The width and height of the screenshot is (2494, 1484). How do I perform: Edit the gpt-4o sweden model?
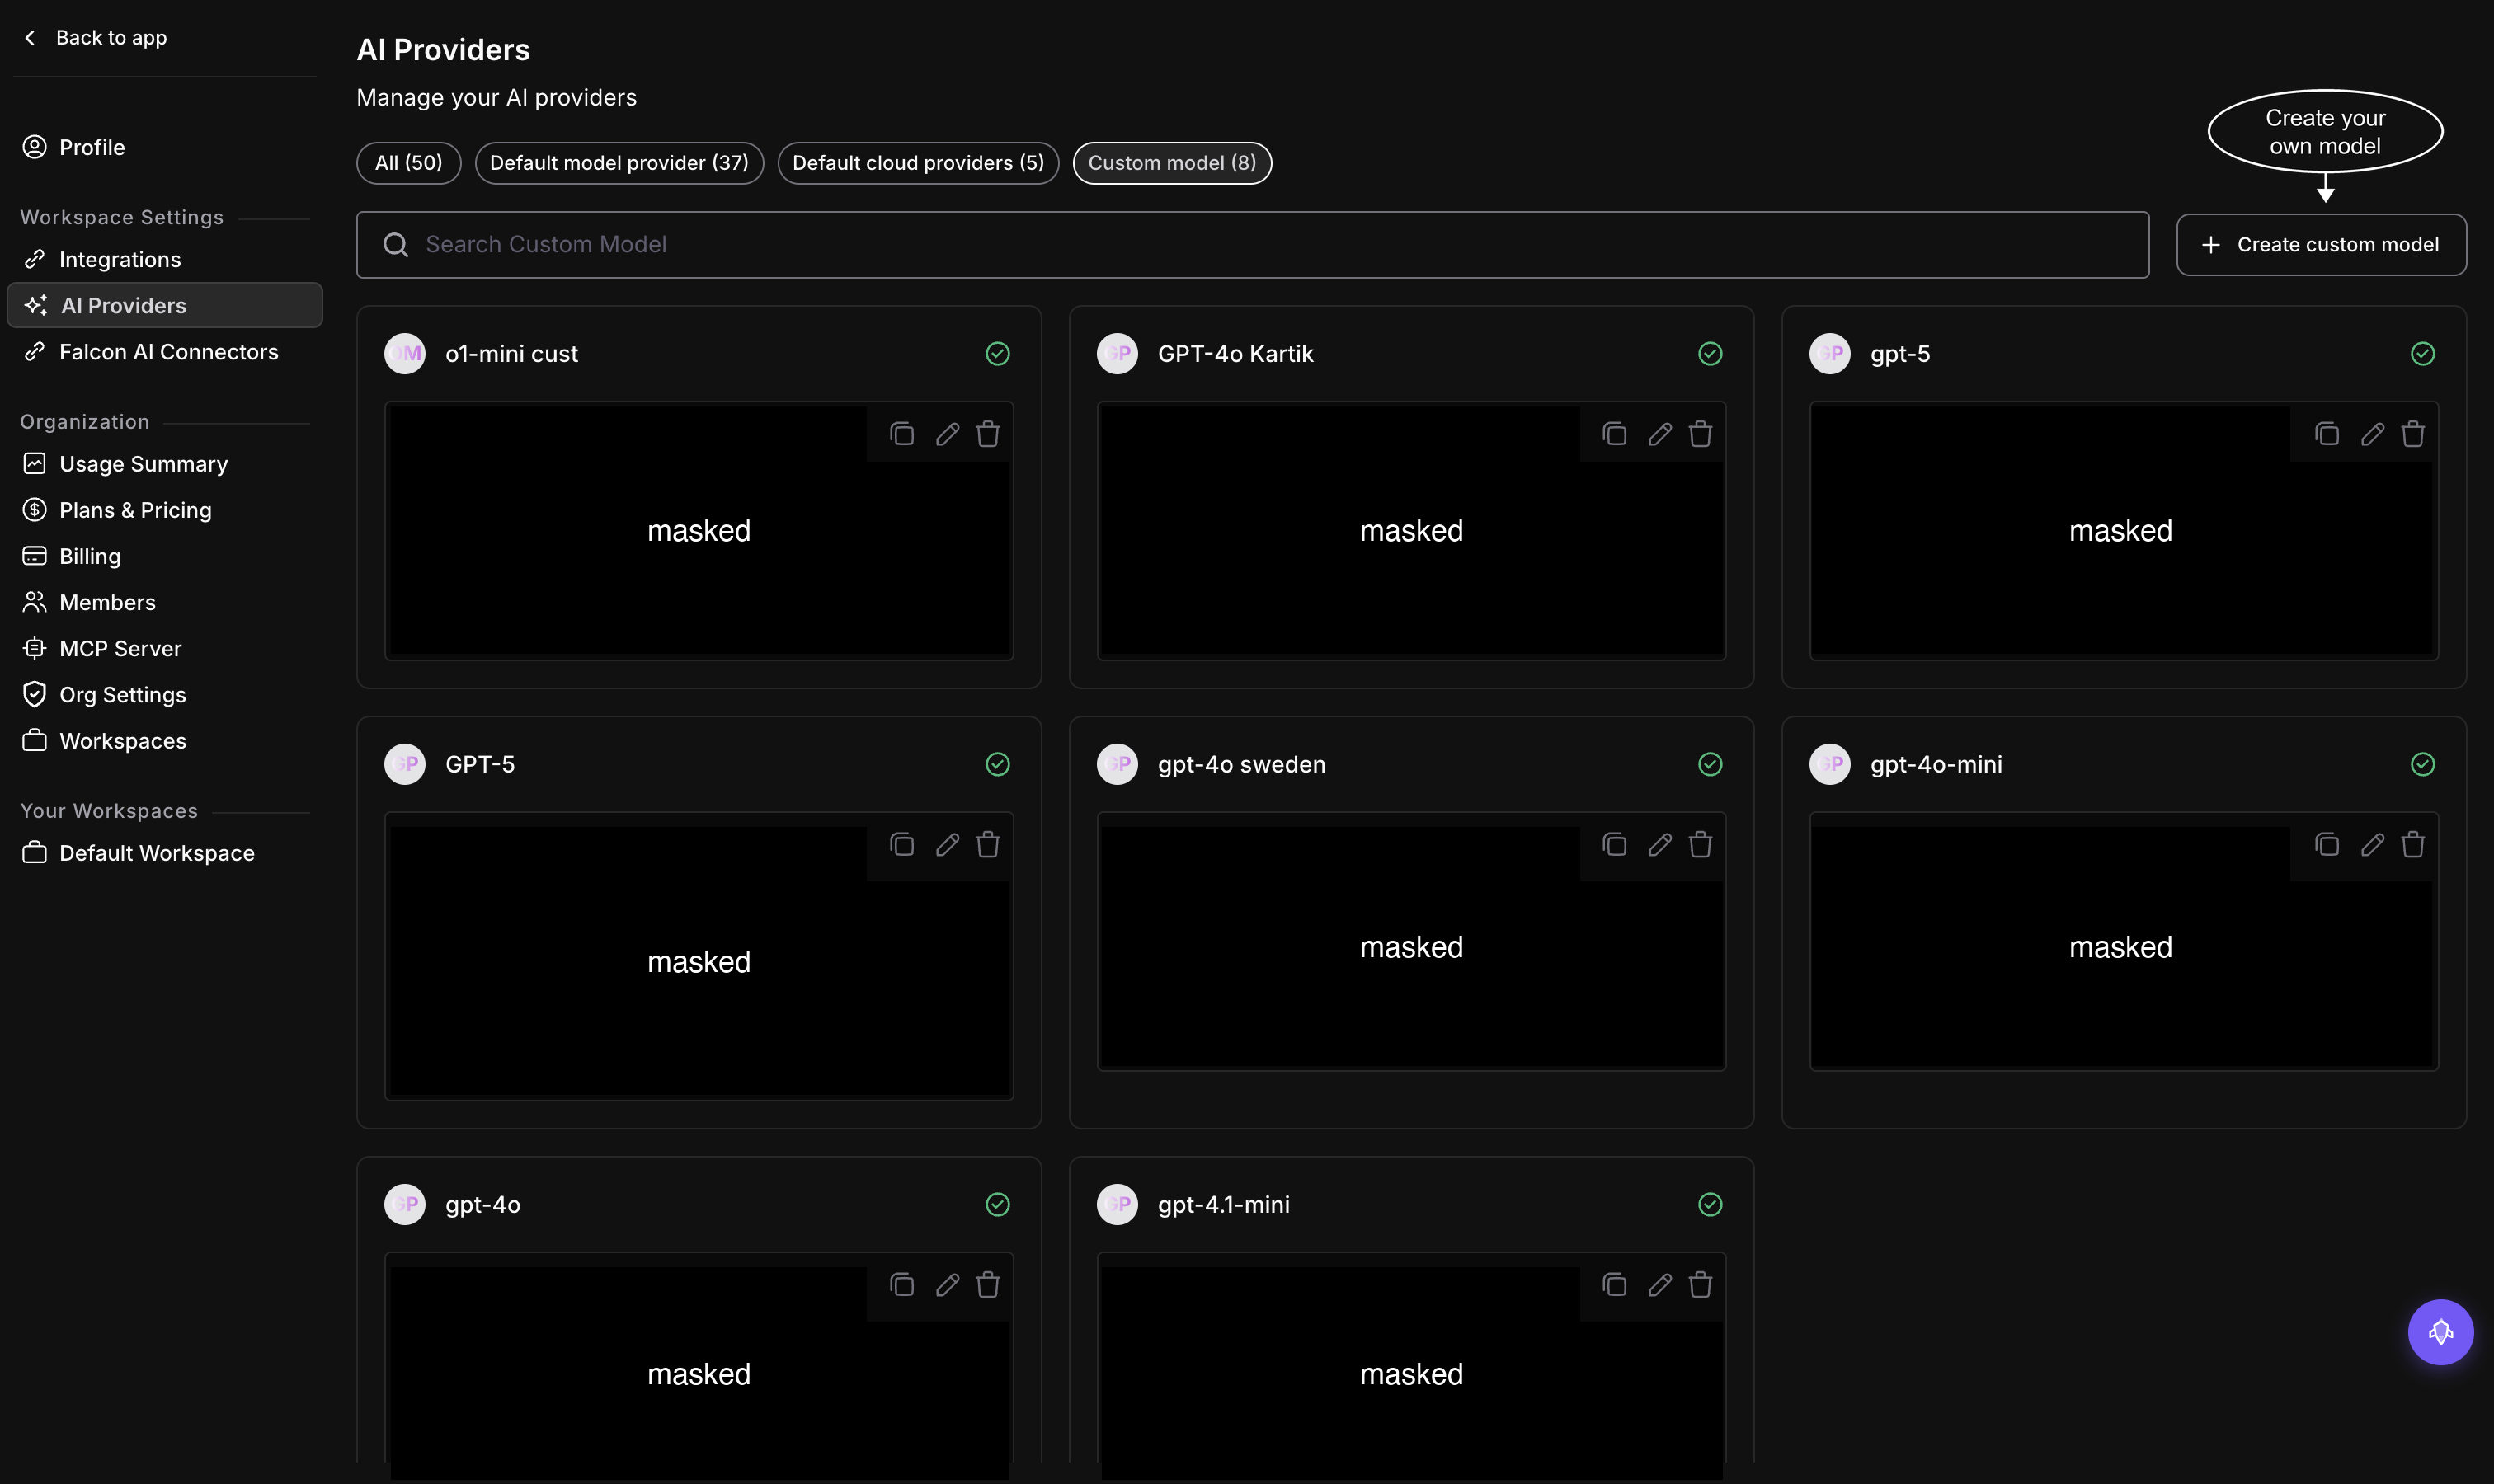tap(1659, 845)
